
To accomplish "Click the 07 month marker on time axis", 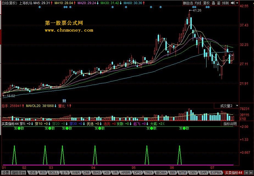I will pyautogui.click(x=212, y=167).
